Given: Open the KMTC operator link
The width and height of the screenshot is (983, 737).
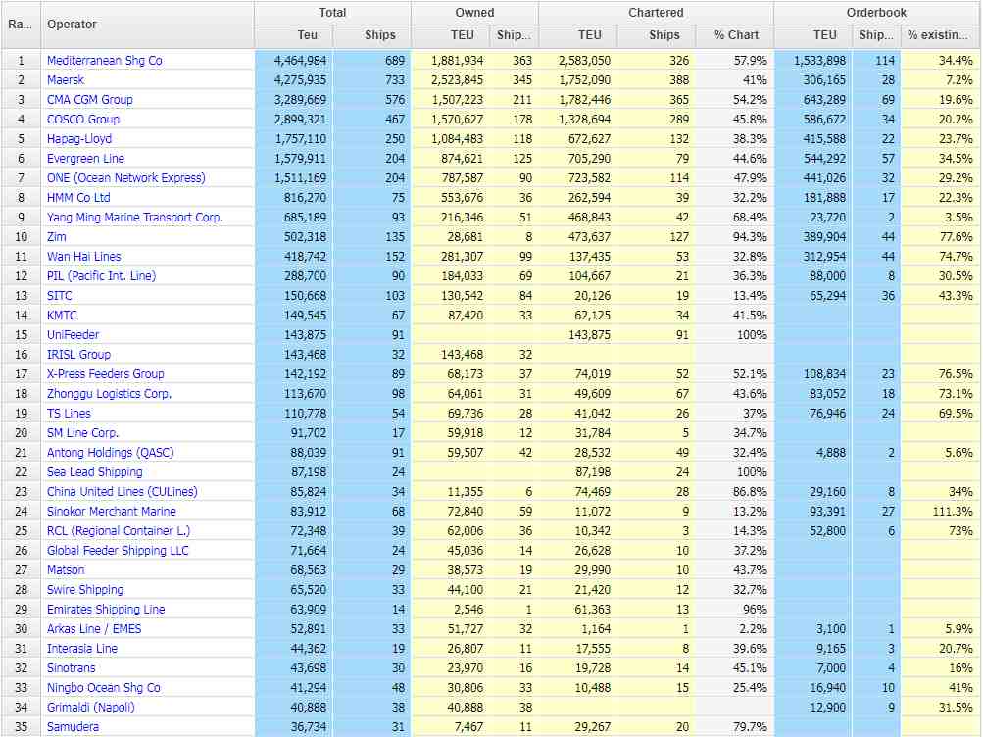Looking at the screenshot, I should tap(62, 315).
